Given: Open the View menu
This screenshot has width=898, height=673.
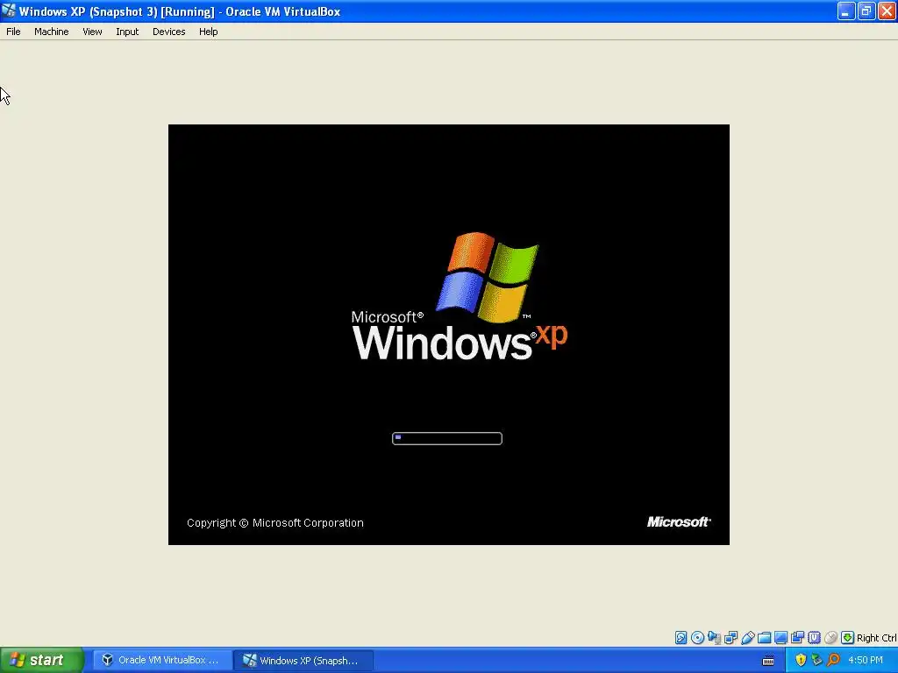Looking at the screenshot, I should [92, 32].
